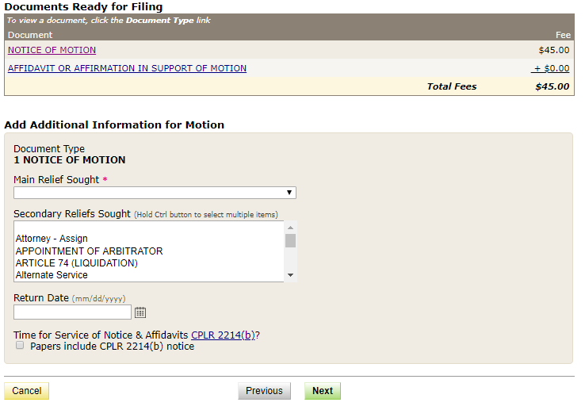Focus the Return Date text field
Viewport: 585px width, 406px height.
click(x=72, y=312)
